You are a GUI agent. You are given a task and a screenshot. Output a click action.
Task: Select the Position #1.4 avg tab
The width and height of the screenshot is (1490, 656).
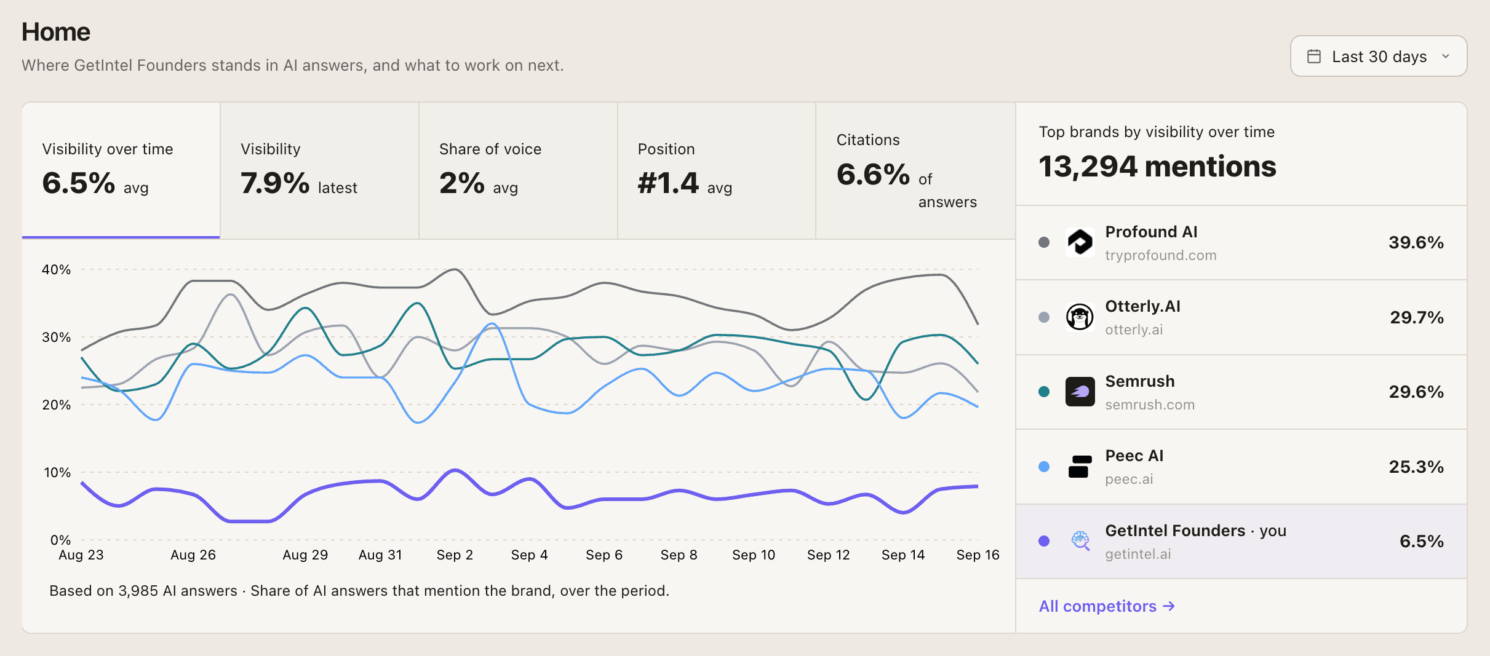717,170
